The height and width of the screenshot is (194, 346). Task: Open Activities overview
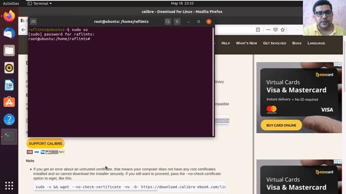tap(11, 3)
